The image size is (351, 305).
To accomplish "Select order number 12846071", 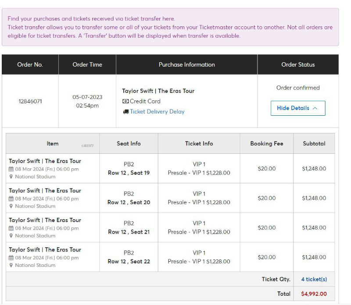I will click(30, 101).
